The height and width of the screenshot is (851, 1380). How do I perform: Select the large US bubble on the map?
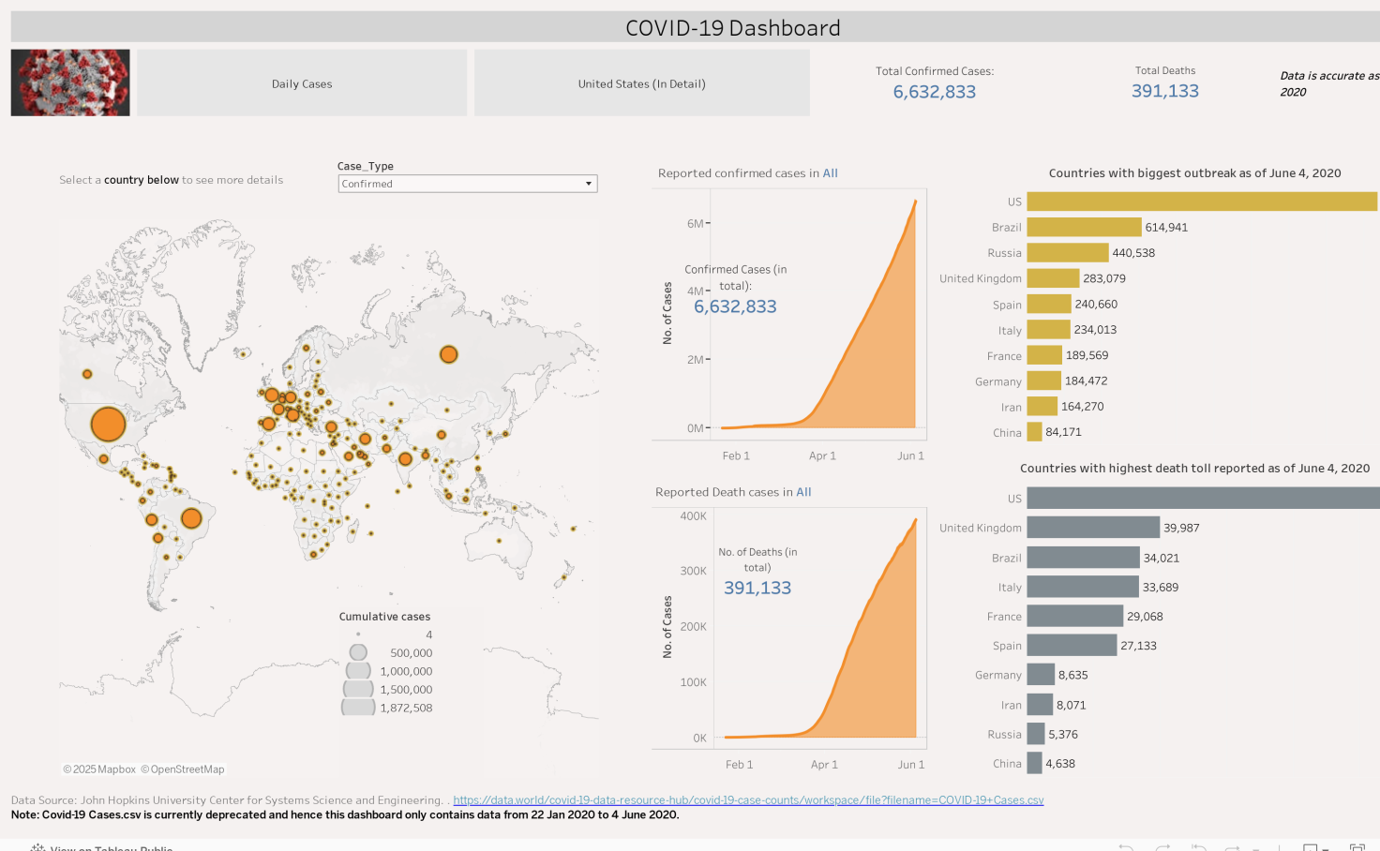[109, 424]
